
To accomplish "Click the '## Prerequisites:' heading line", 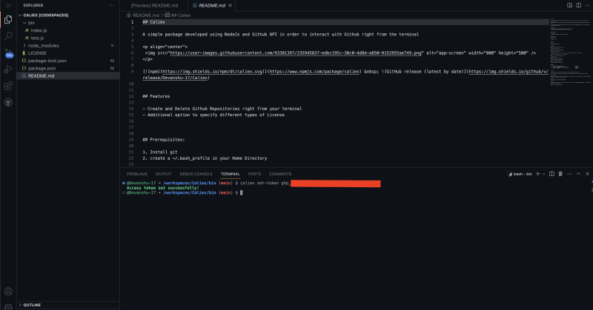I will pos(163,139).
